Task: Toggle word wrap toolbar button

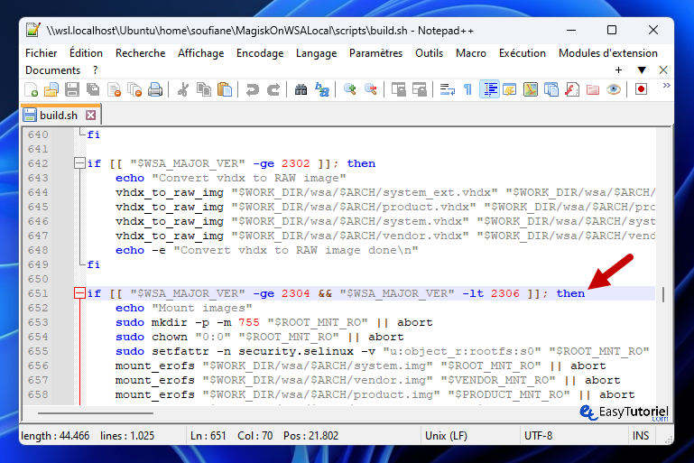Action: 447,90
